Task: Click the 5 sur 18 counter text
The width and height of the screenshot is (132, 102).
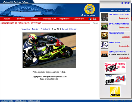Action: [x=56, y=29]
